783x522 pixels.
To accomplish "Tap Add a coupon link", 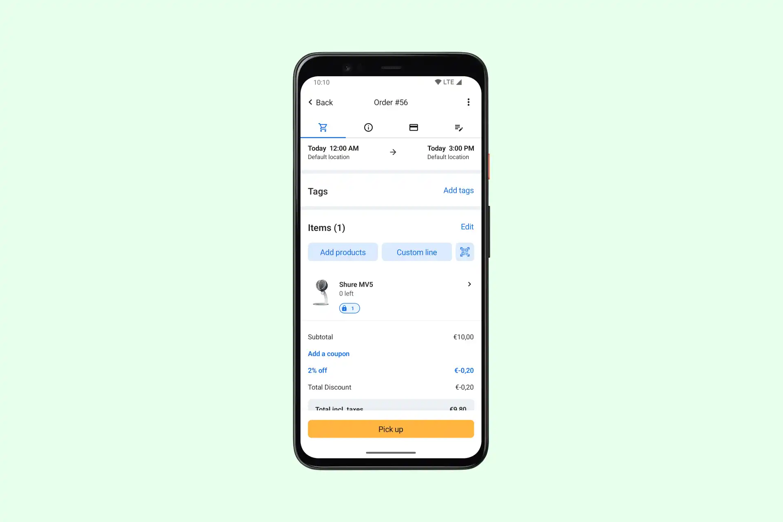I will [329, 354].
